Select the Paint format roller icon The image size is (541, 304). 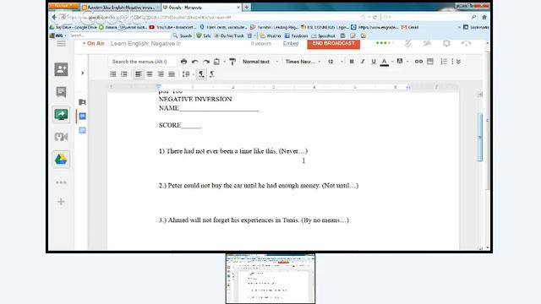(232, 62)
